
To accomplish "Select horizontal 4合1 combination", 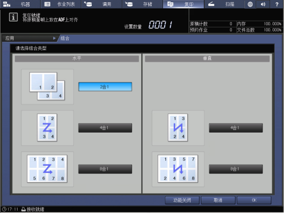I will pos(105,128).
